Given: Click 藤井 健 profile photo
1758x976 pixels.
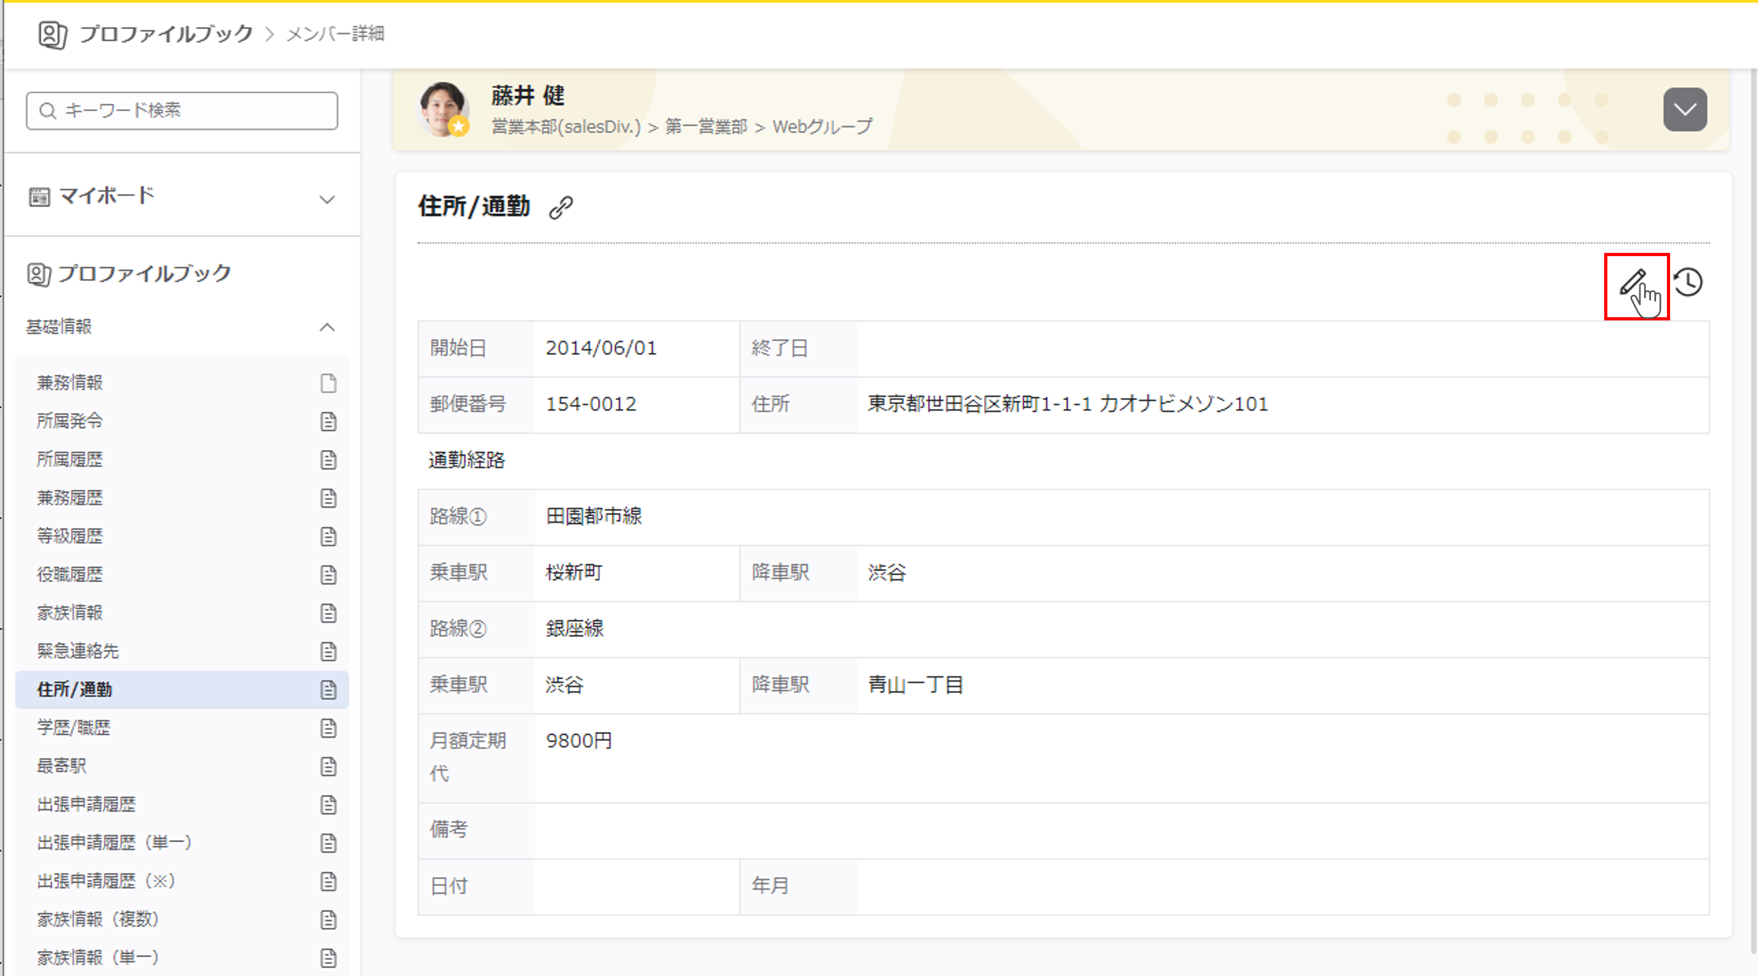Looking at the screenshot, I should point(441,106).
